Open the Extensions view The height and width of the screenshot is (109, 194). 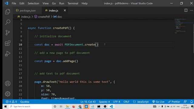[x=8, y=43]
